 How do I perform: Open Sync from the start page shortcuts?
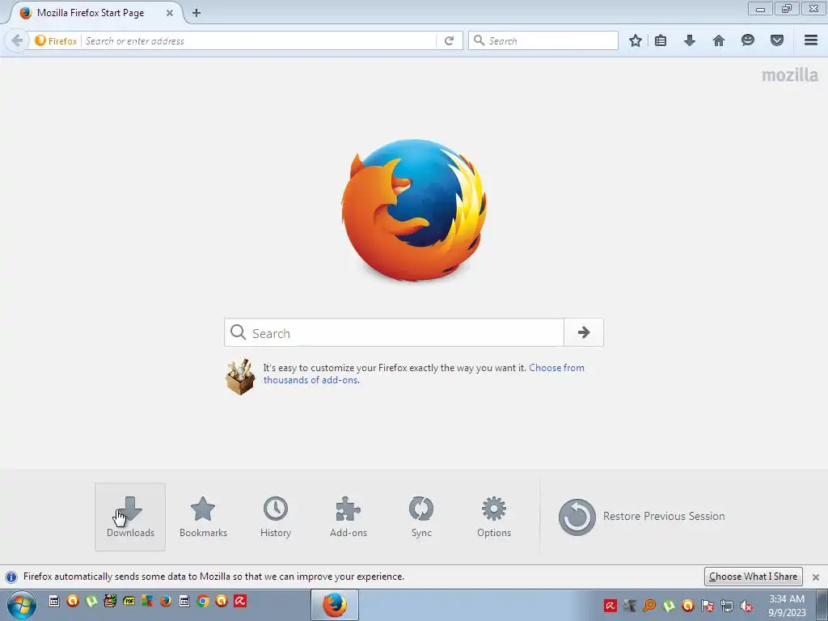[x=420, y=517]
